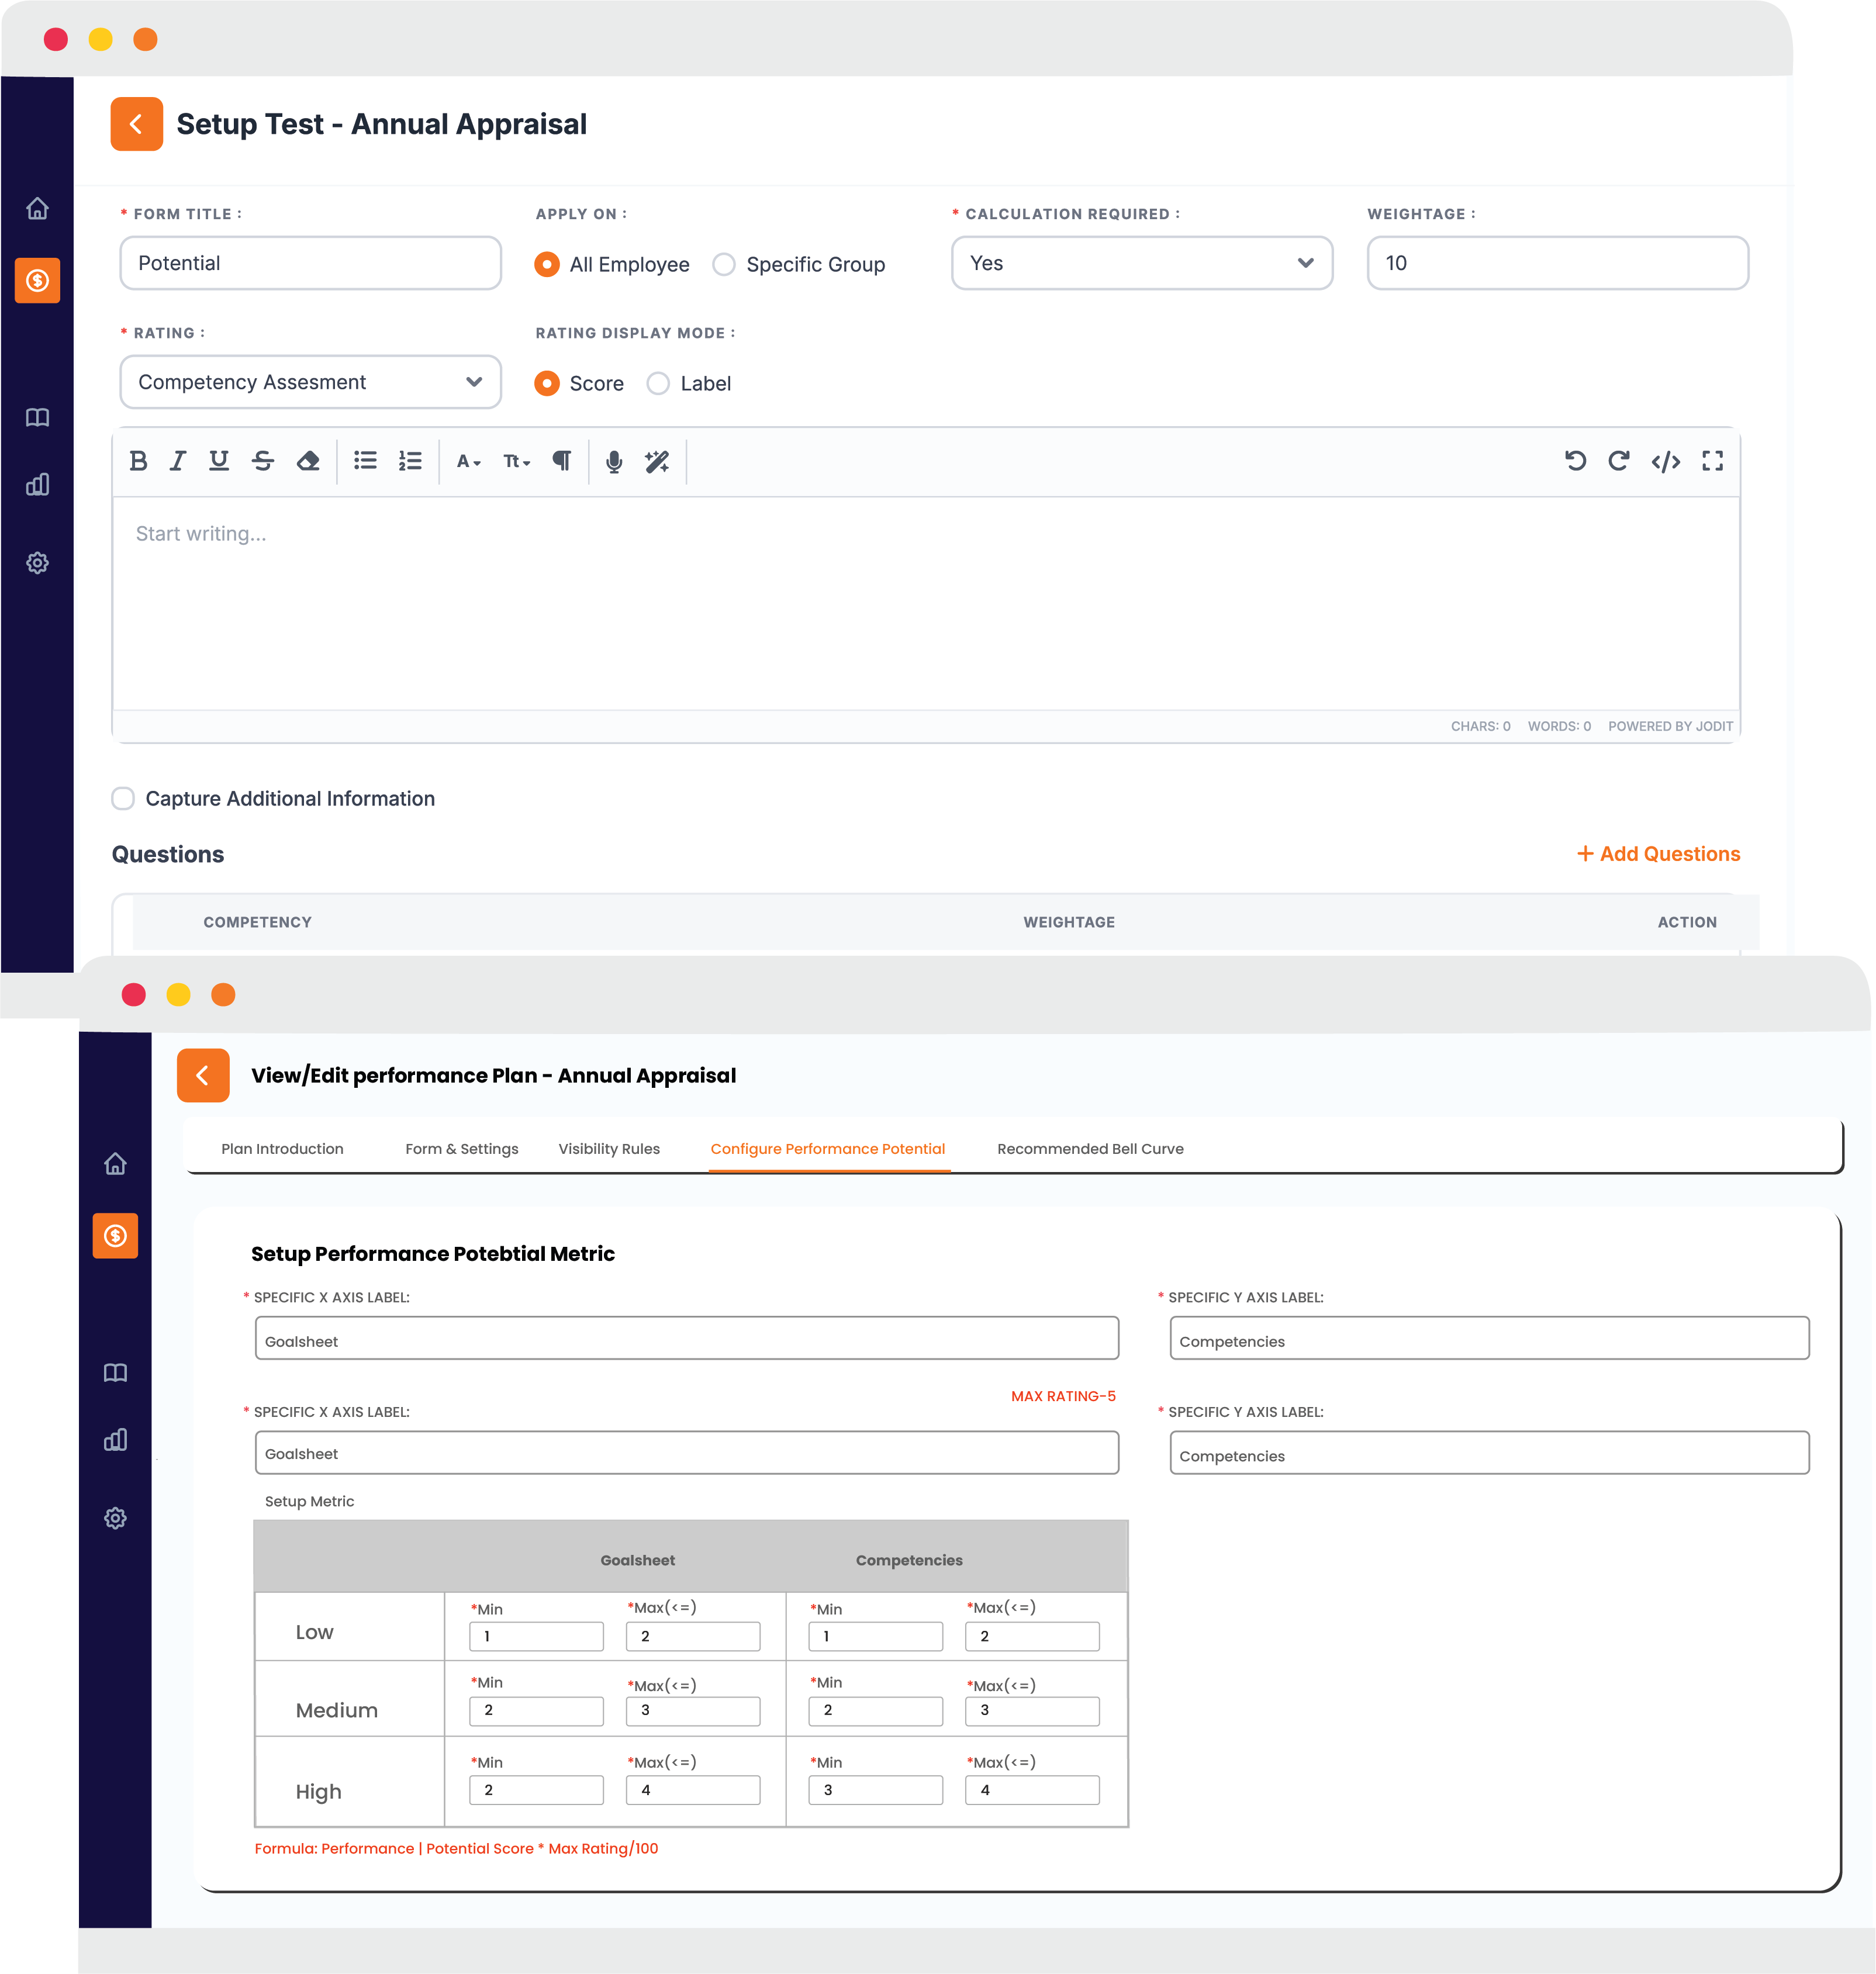The height and width of the screenshot is (1974, 1876).
Task: Open Rating Competency Assesment dropdown
Action: tap(310, 382)
